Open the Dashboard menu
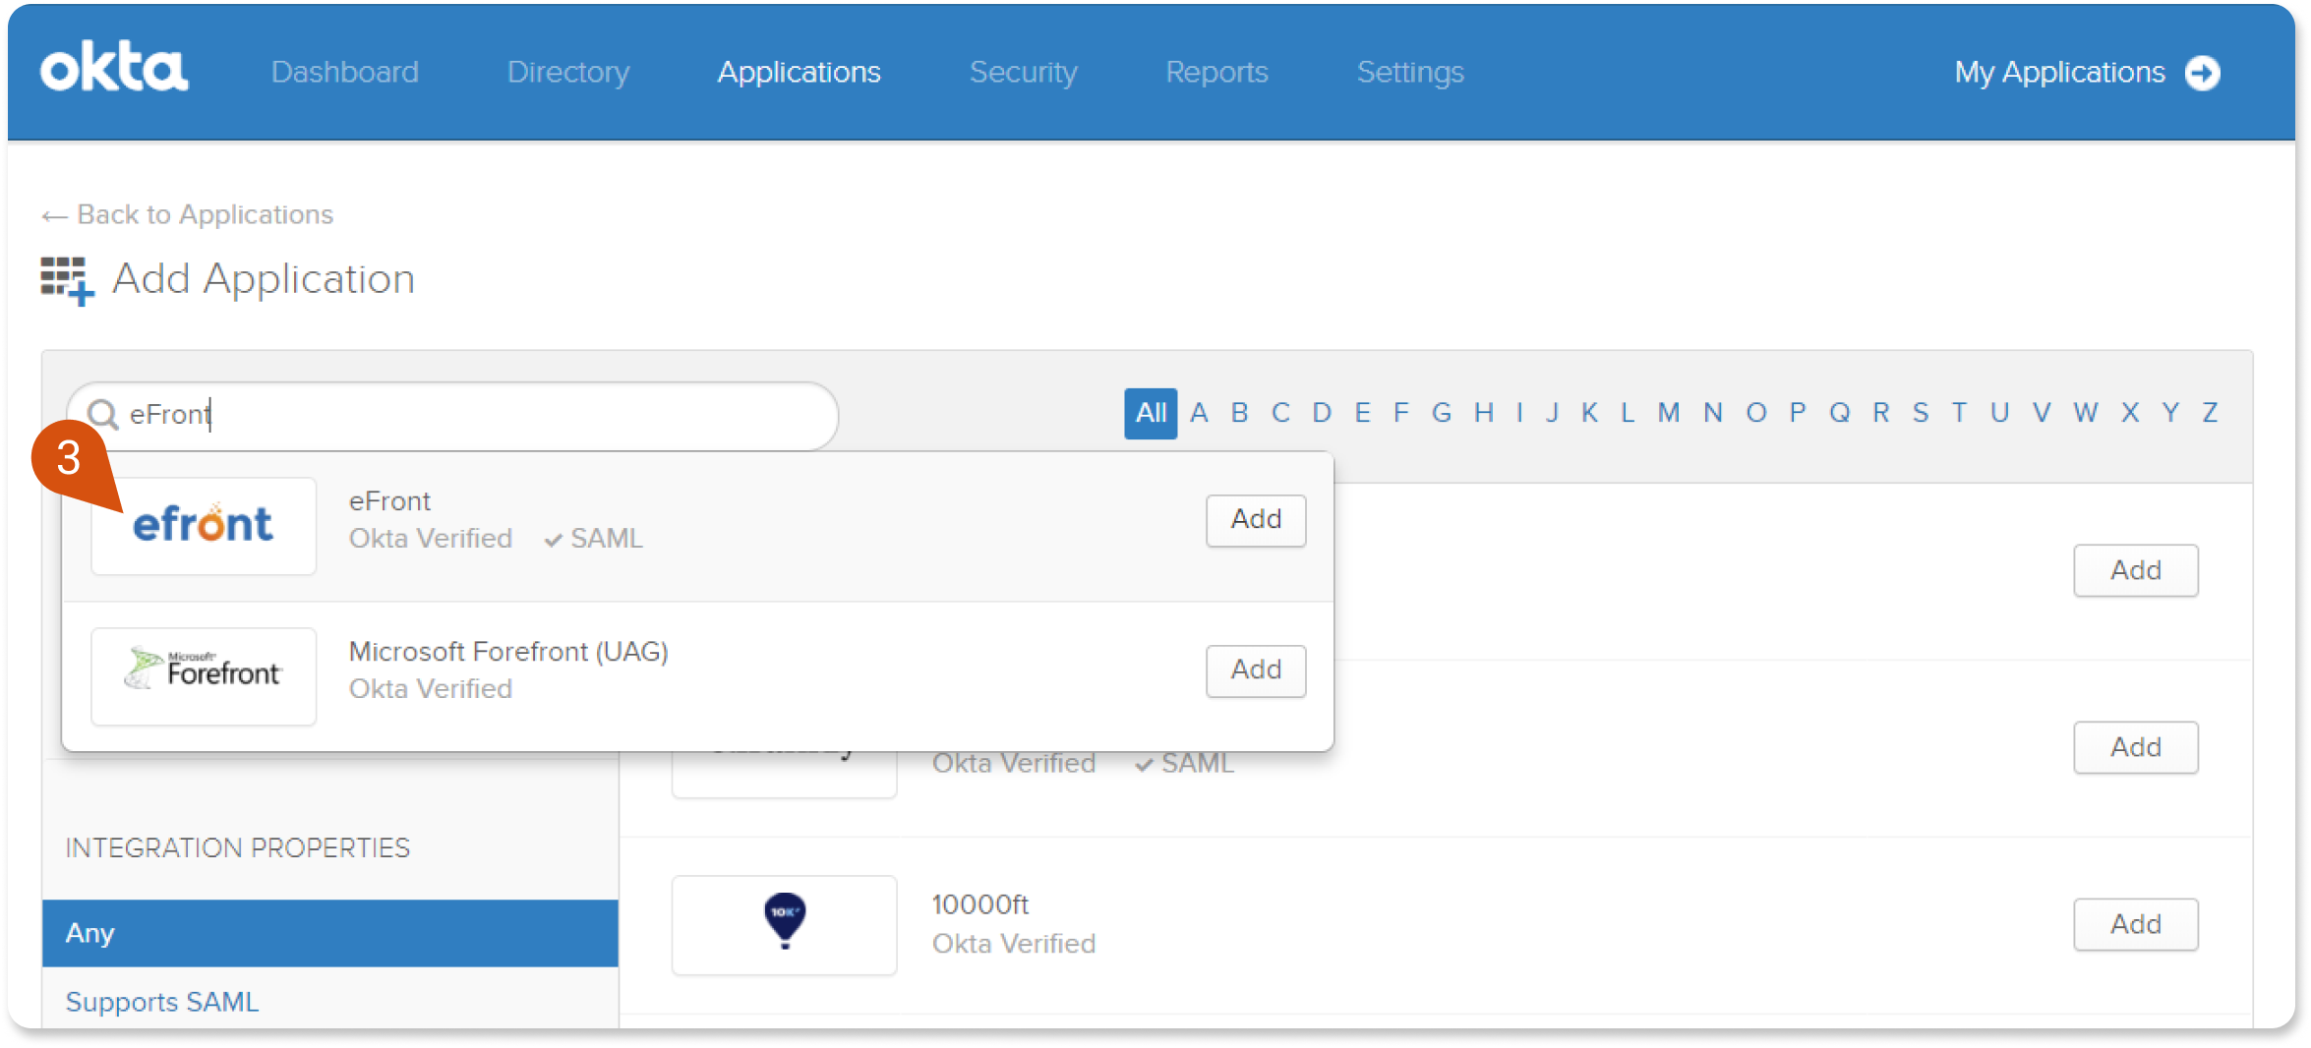Viewport: 2311px width, 1048px height. coord(344,72)
